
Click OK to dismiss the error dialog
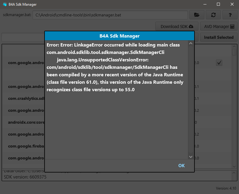181,166
